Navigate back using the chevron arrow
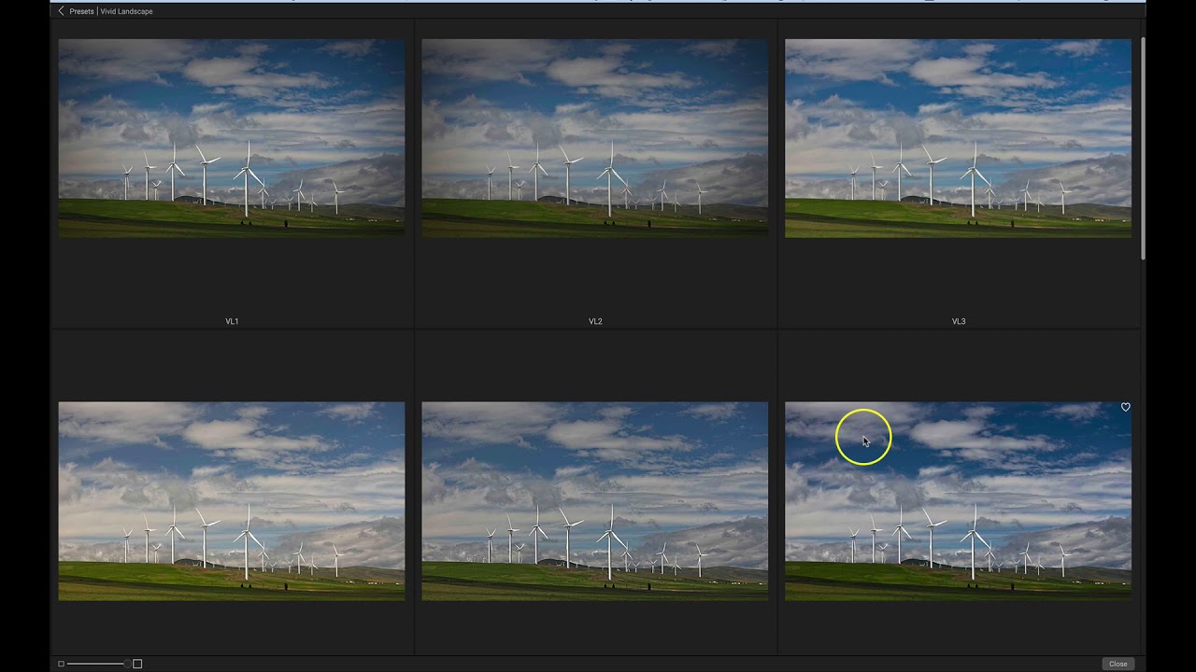The height and width of the screenshot is (672, 1196). coord(61,11)
